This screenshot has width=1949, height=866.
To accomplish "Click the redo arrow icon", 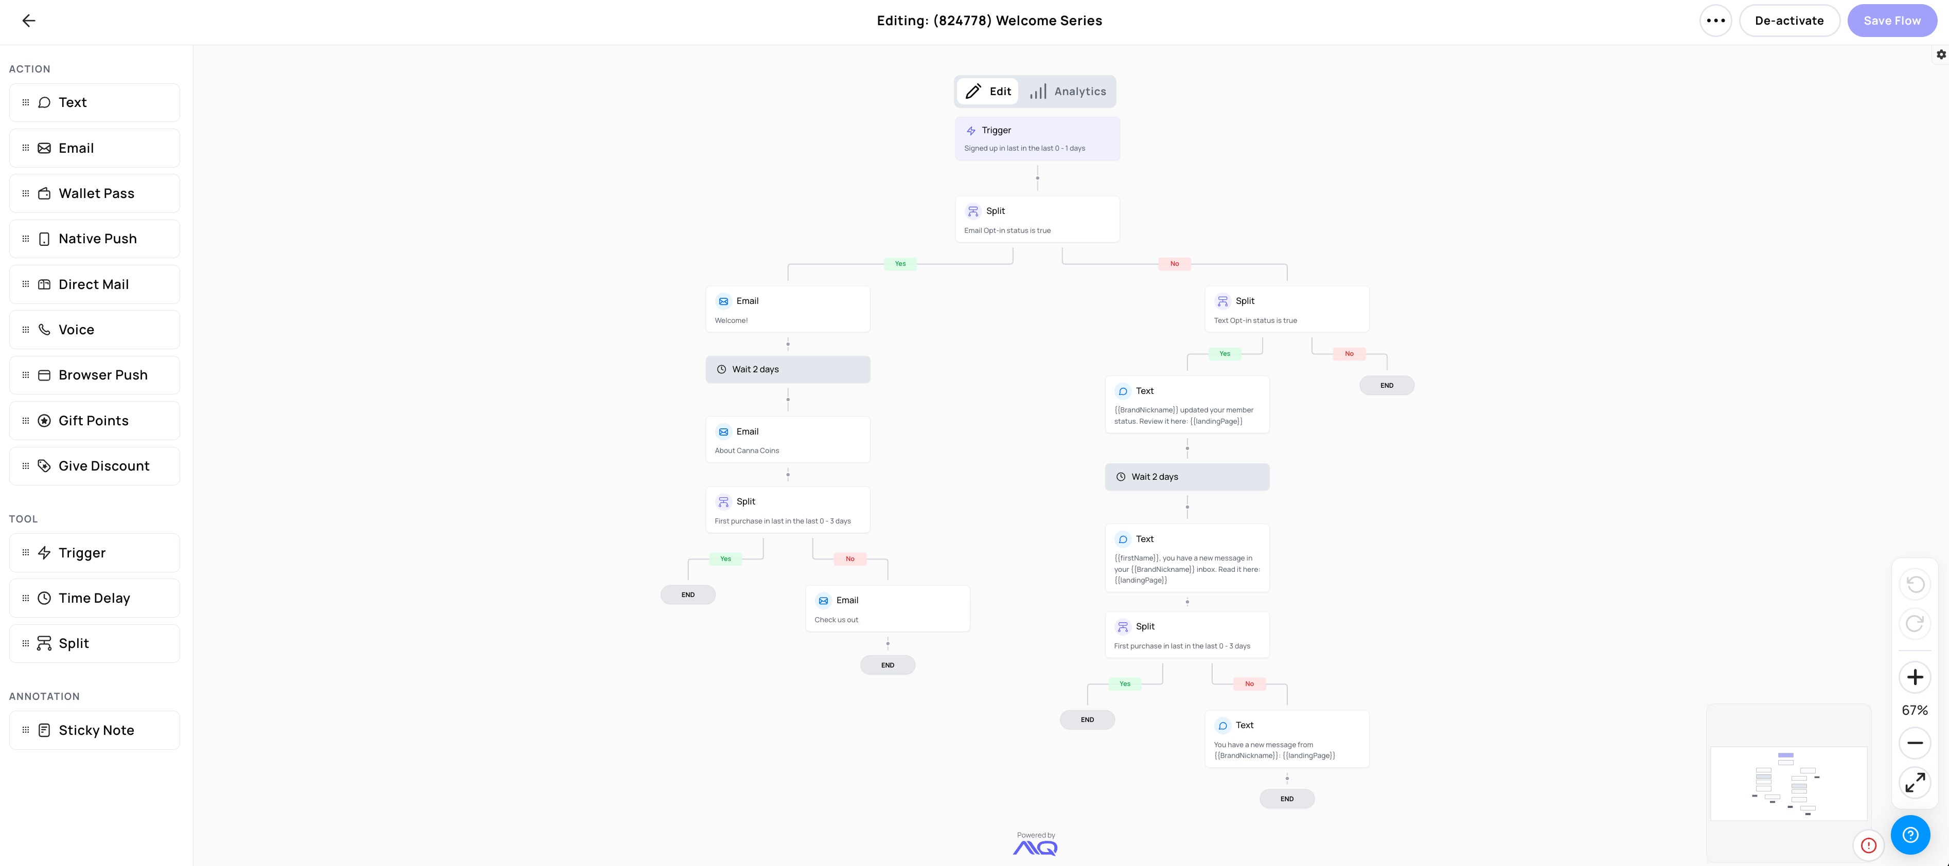I will 1914,623.
